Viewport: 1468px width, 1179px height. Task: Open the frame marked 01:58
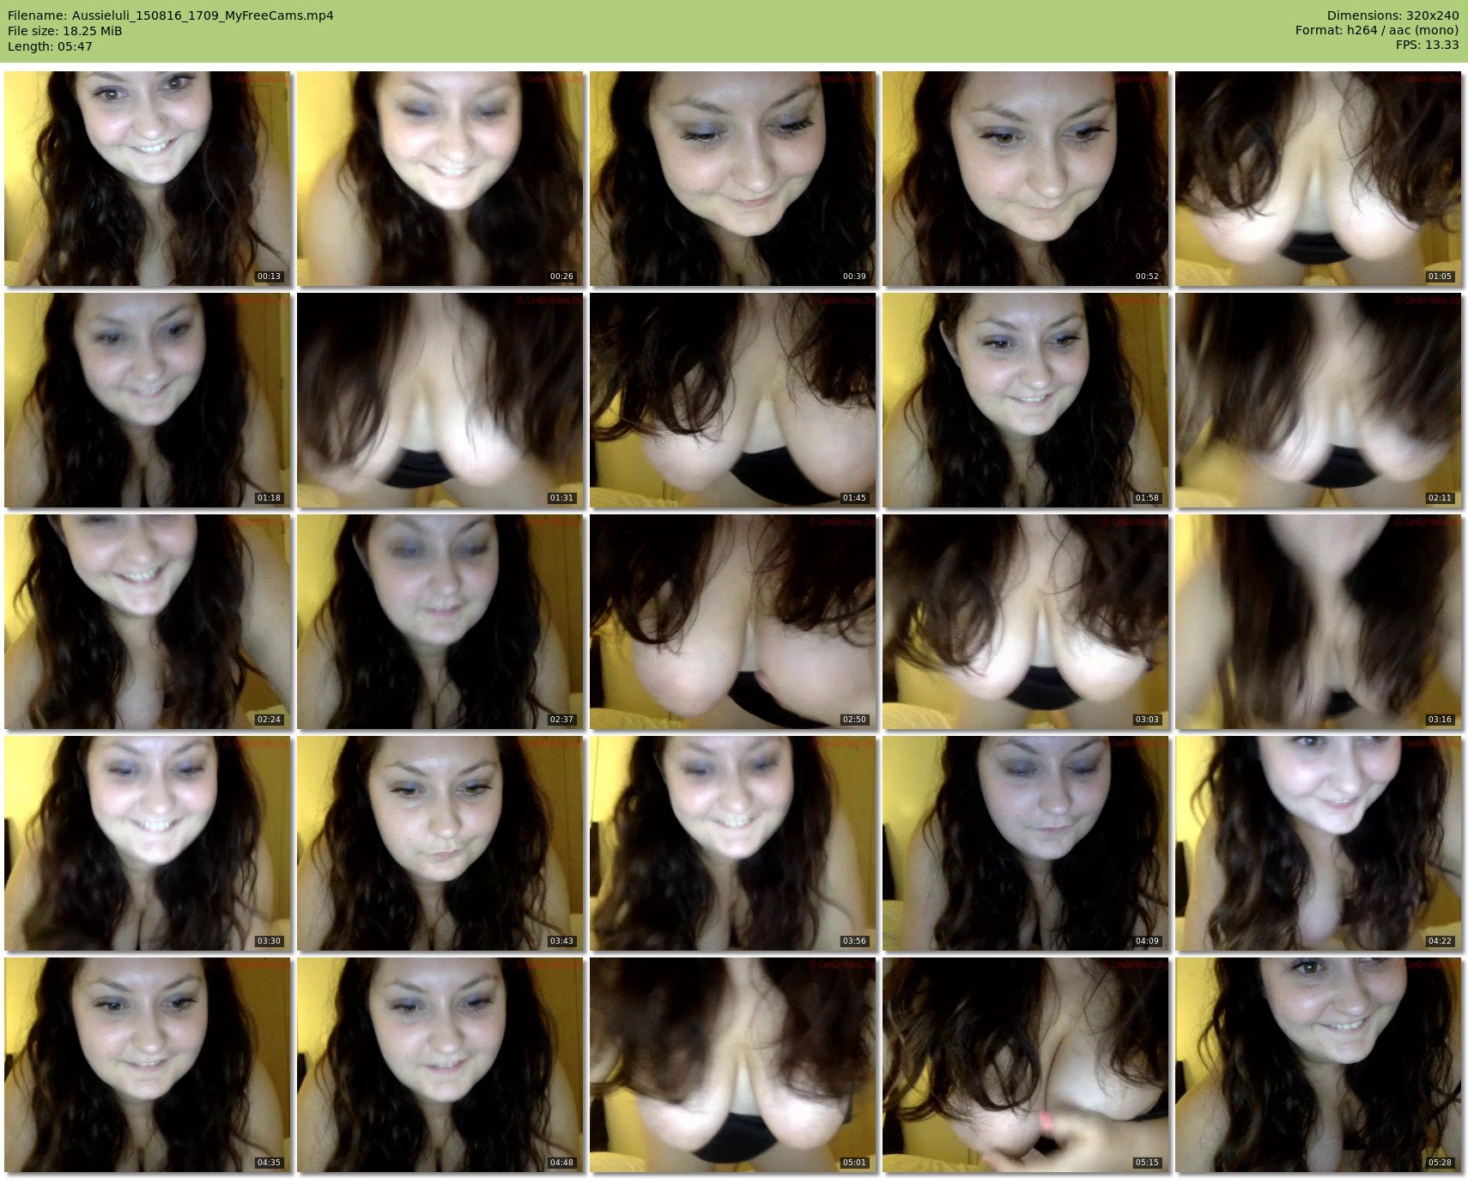coord(1026,400)
